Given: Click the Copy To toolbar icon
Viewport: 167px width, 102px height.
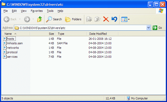Looking at the screenshot, I should pos(97,19).
